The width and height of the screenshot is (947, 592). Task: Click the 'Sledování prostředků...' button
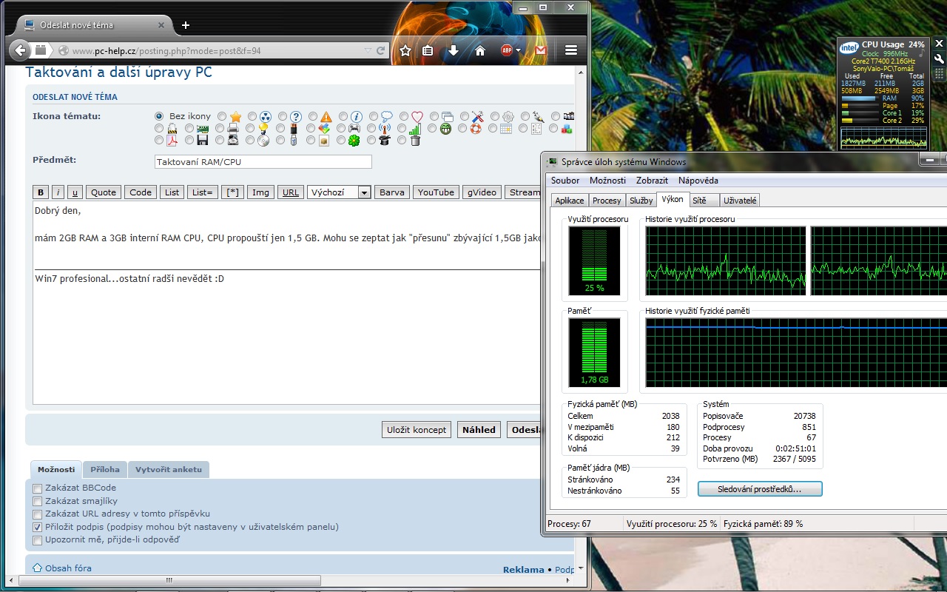coord(760,489)
